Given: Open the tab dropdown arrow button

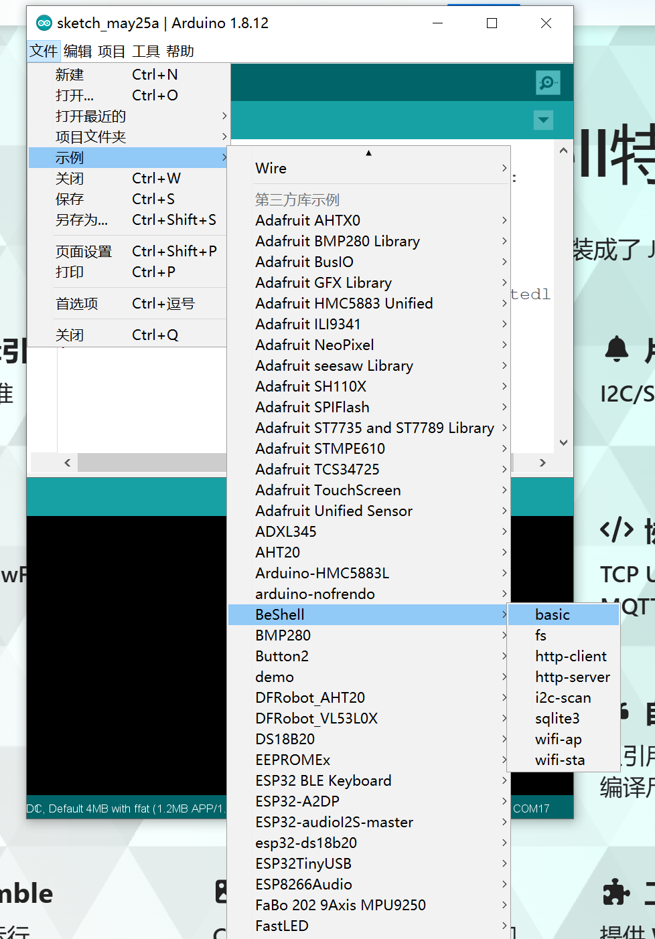Looking at the screenshot, I should pyautogui.click(x=543, y=120).
